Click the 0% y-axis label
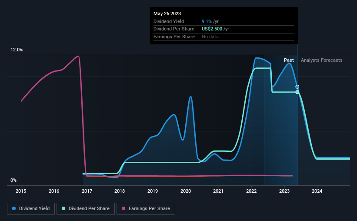 (x=13, y=180)
